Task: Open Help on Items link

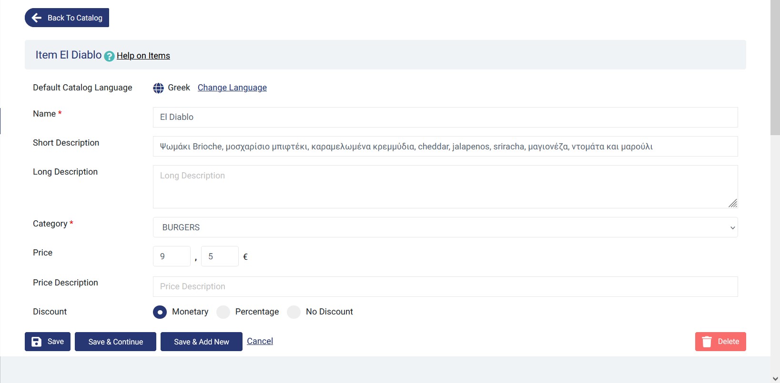Action: click(143, 56)
